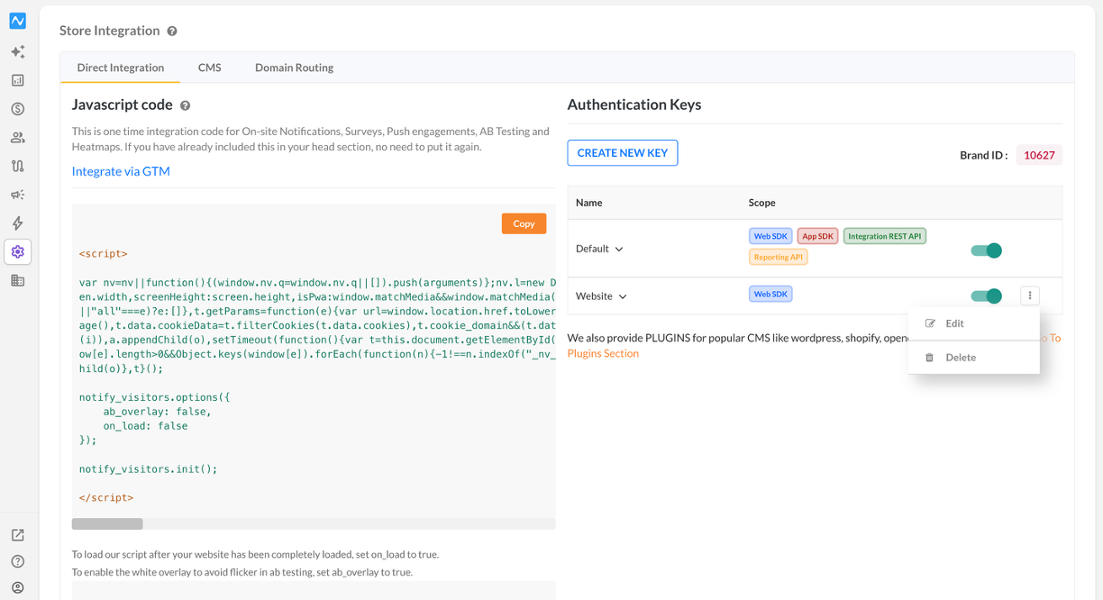
Task: Expand the Website key row
Action: (623, 296)
